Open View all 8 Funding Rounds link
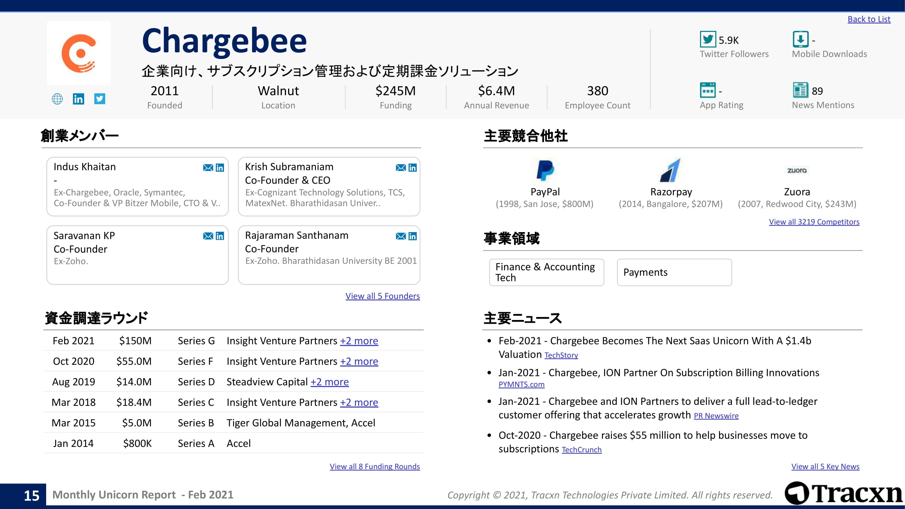The height and width of the screenshot is (509, 905). pos(375,467)
